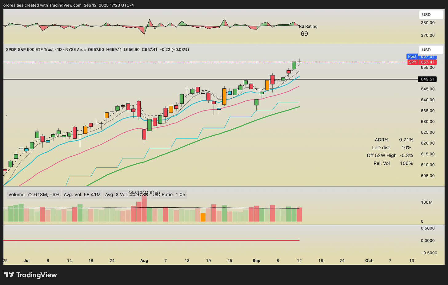Select the 649.51 horizontal line price tag

coord(428,79)
